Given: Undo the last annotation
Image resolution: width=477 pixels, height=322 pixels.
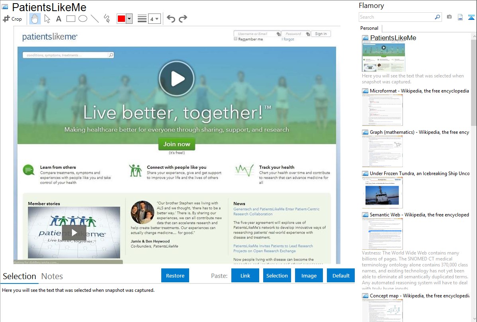Looking at the screenshot, I should 171,19.
